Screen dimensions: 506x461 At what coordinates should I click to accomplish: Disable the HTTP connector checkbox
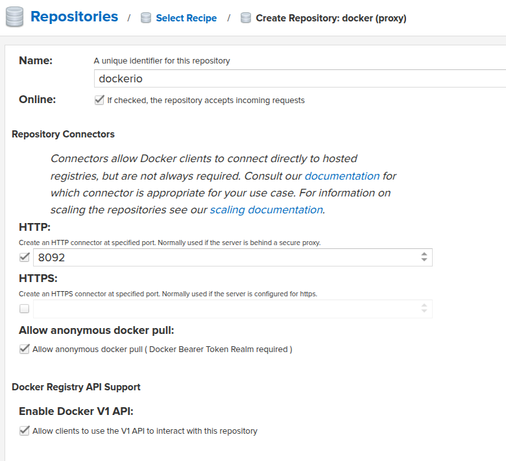[25, 257]
